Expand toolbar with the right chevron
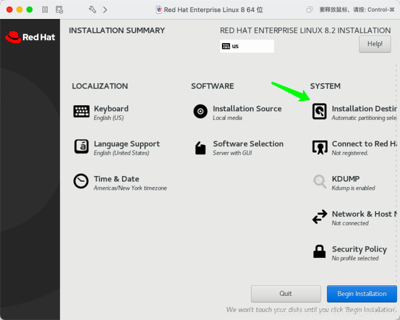This screenshot has width=400, height=320. (105, 10)
